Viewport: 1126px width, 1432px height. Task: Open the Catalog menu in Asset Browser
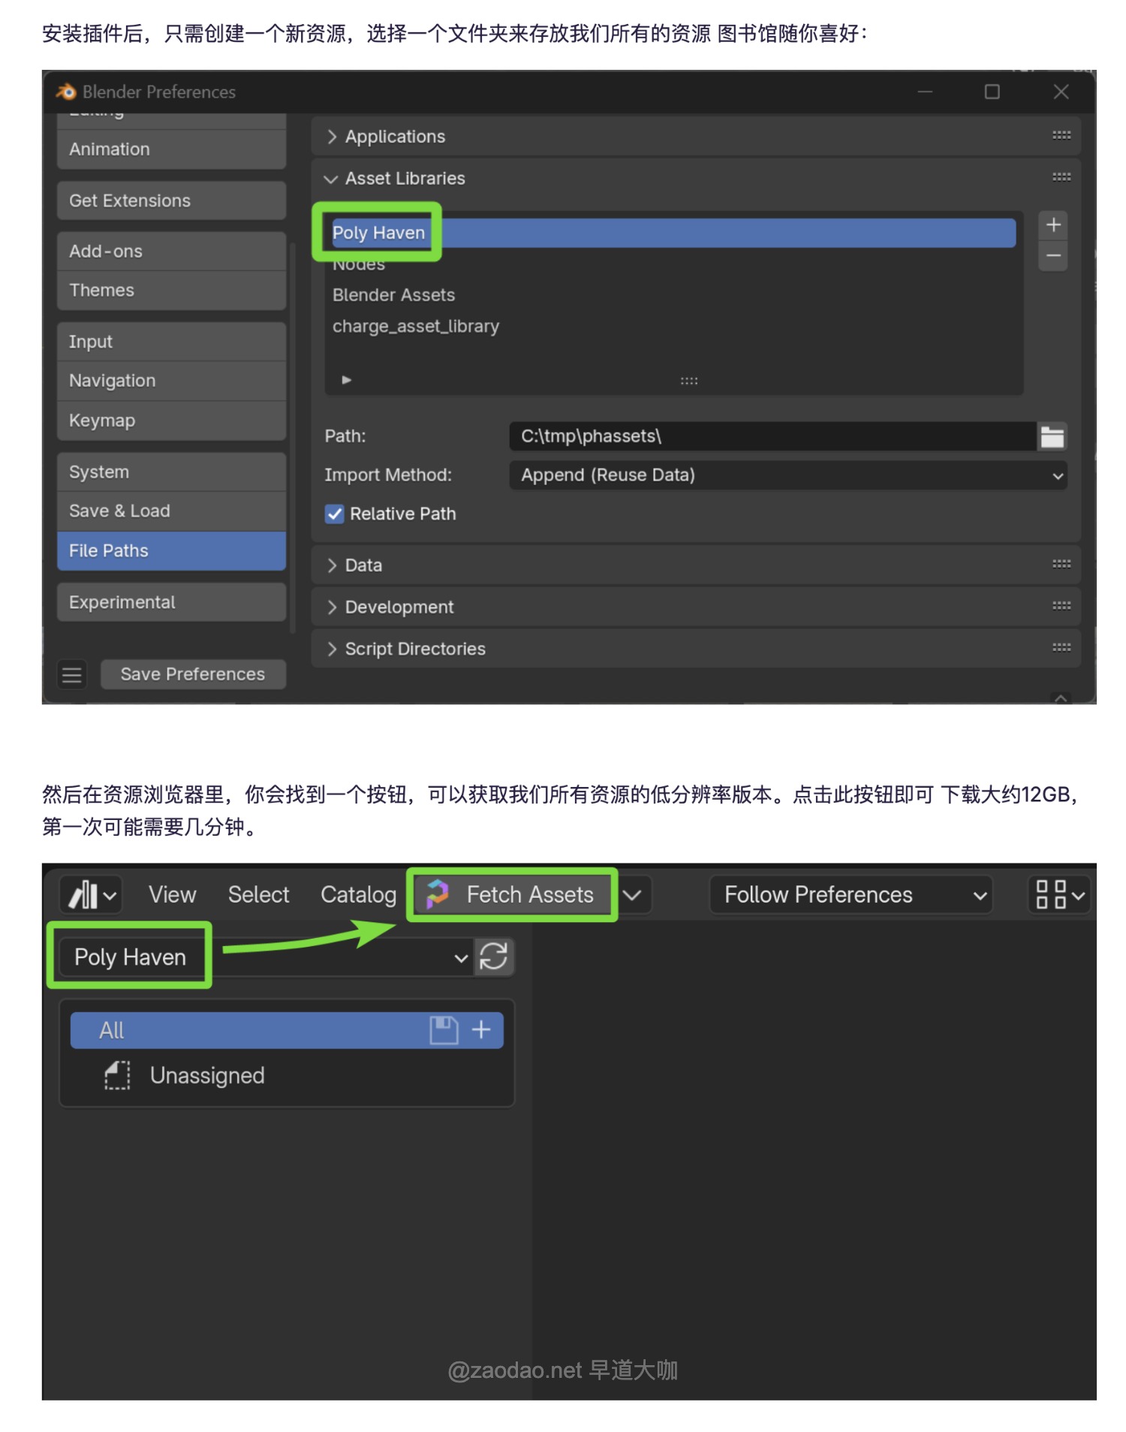(x=358, y=895)
